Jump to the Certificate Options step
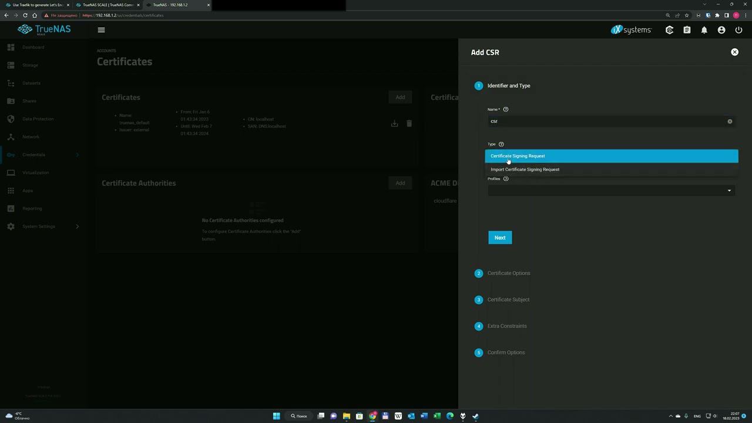 509,273
